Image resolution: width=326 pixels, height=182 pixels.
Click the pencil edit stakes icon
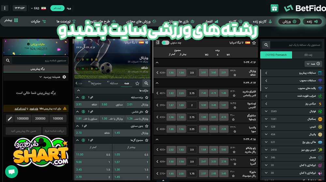pyautogui.click(x=10, y=119)
